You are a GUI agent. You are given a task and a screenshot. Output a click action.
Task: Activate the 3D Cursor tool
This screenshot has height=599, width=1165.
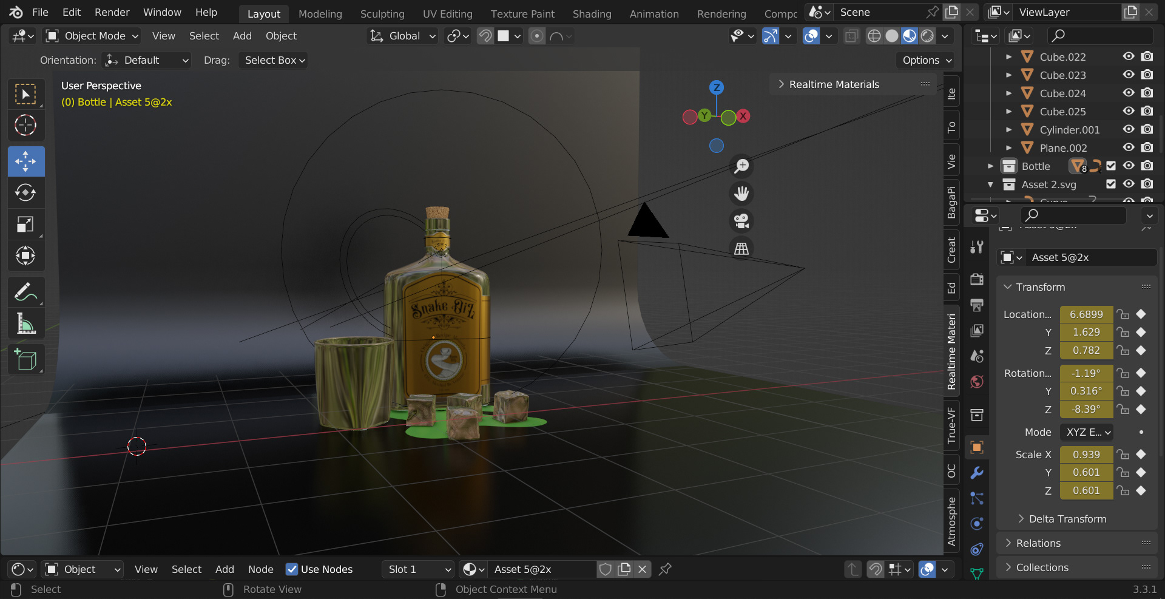point(25,125)
